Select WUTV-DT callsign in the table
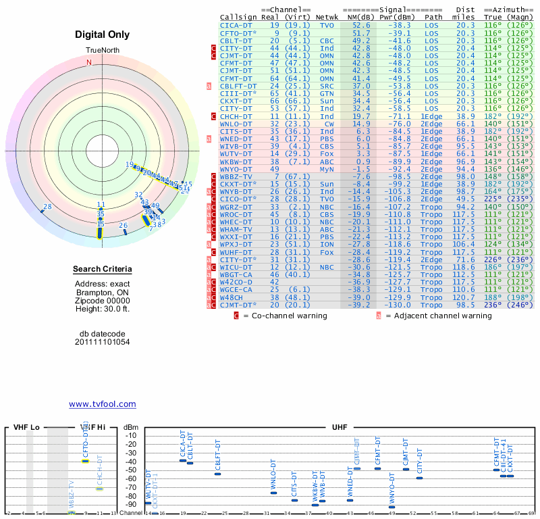540x519 pixels. [x=236, y=154]
